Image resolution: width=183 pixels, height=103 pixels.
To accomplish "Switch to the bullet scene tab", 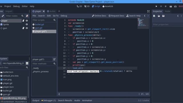I will click(51, 11).
